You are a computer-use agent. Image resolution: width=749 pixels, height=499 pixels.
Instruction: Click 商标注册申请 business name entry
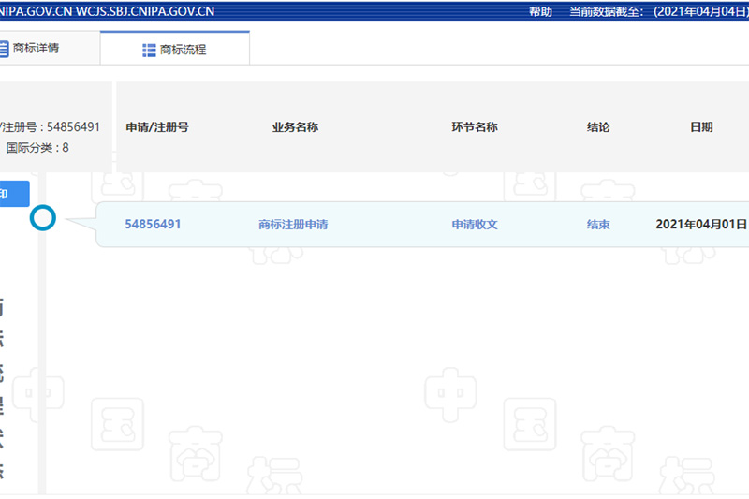[293, 225]
